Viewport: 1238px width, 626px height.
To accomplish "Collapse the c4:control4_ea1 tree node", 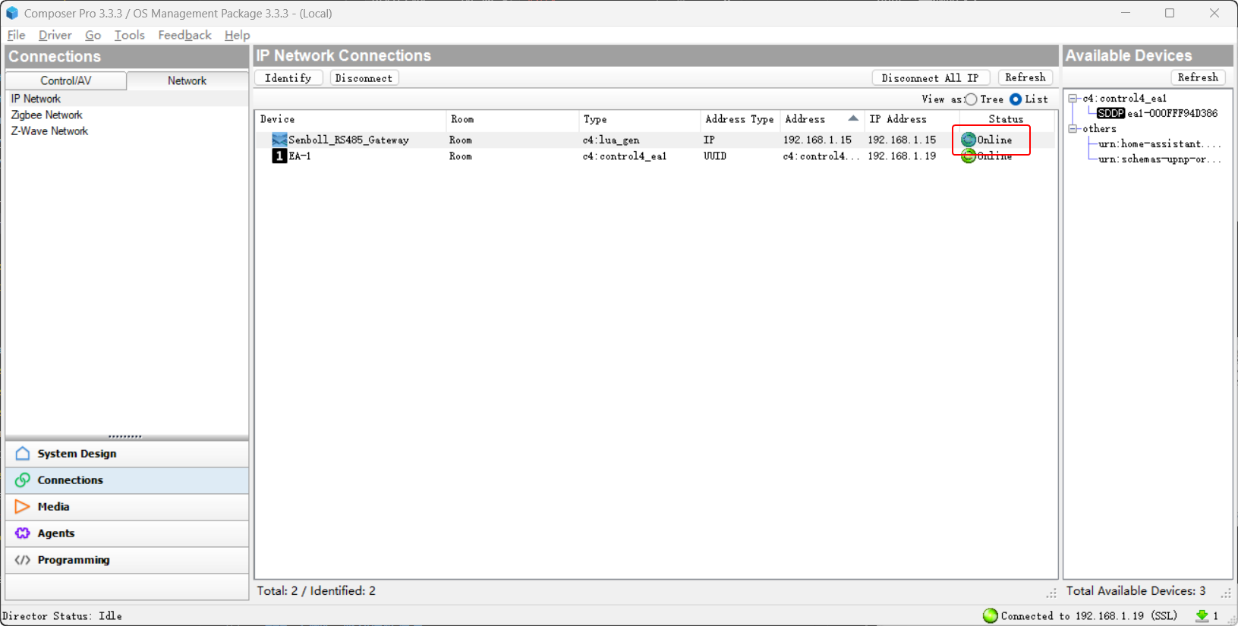I will pyautogui.click(x=1073, y=98).
